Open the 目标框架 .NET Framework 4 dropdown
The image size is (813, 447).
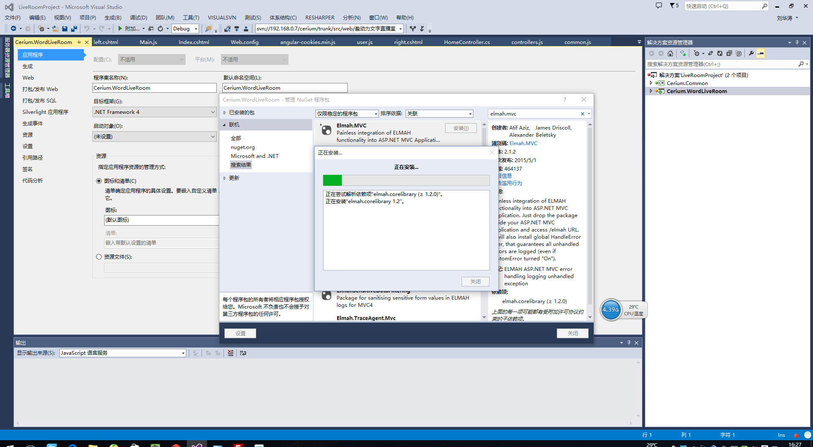155,112
